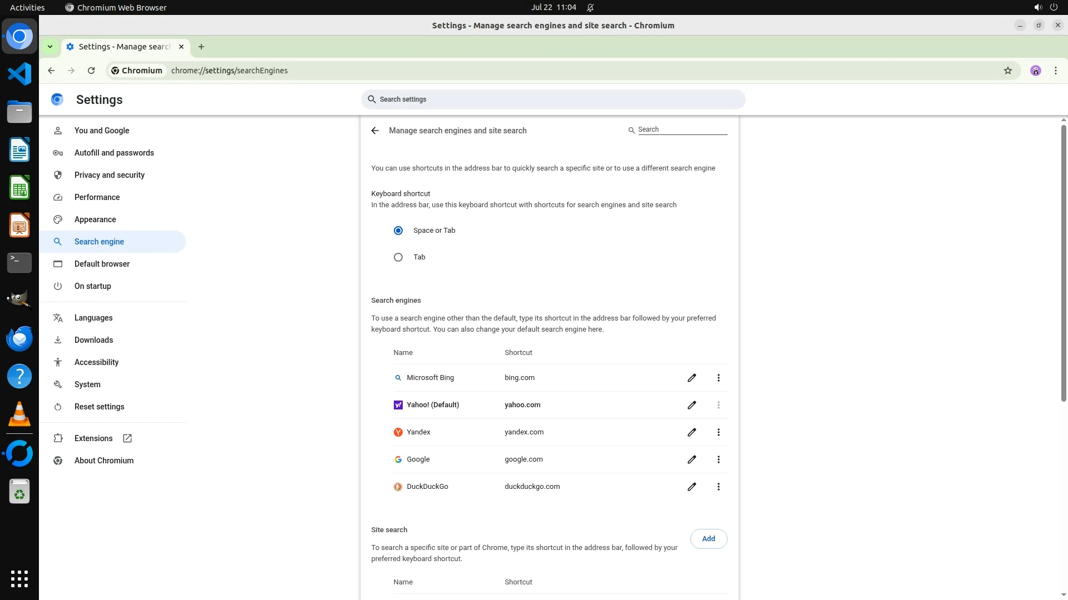Select the Tab-only keyboard shortcut radio
The width and height of the screenshot is (1068, 600).
(x=398, y=257)
